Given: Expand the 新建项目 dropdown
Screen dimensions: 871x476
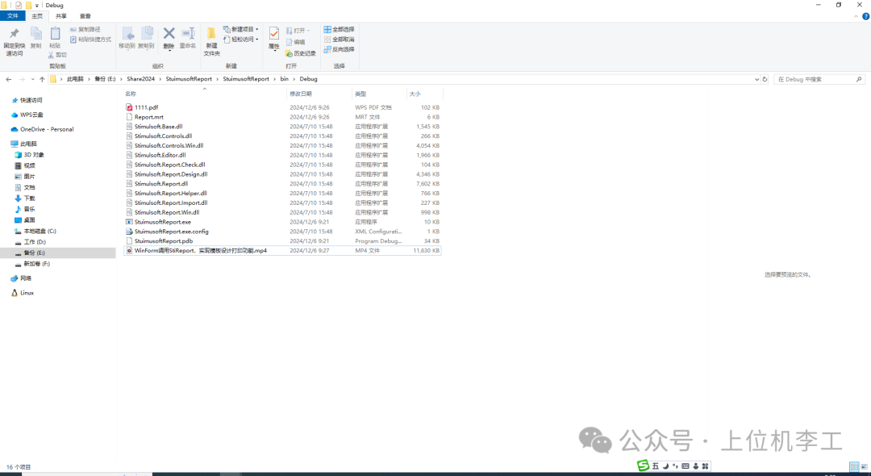Looking at the screenshot, I should click(240, 29).
